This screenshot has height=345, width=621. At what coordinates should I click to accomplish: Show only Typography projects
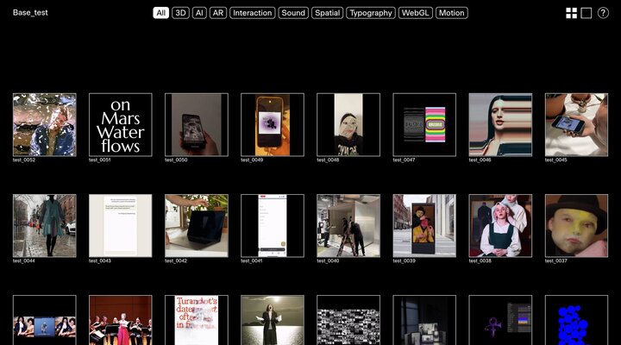[371, 13]
